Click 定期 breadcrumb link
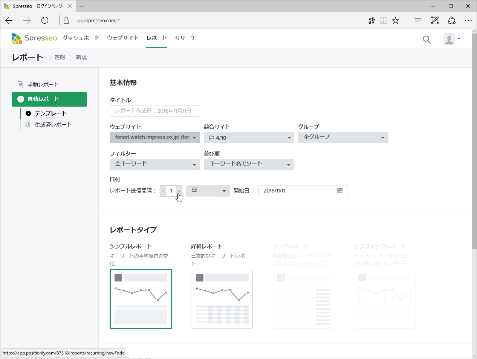Viewport: 477px width, 359px height. [x=60, y=57]
